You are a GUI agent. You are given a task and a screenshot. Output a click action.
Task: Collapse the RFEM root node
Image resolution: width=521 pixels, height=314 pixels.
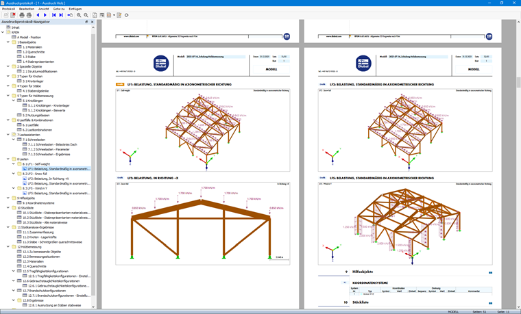pyautogui.click(x=3, y=32)
